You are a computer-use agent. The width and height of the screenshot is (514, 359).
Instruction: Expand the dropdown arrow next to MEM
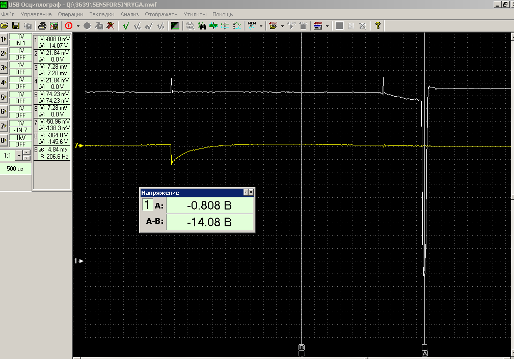click(261, 25)
